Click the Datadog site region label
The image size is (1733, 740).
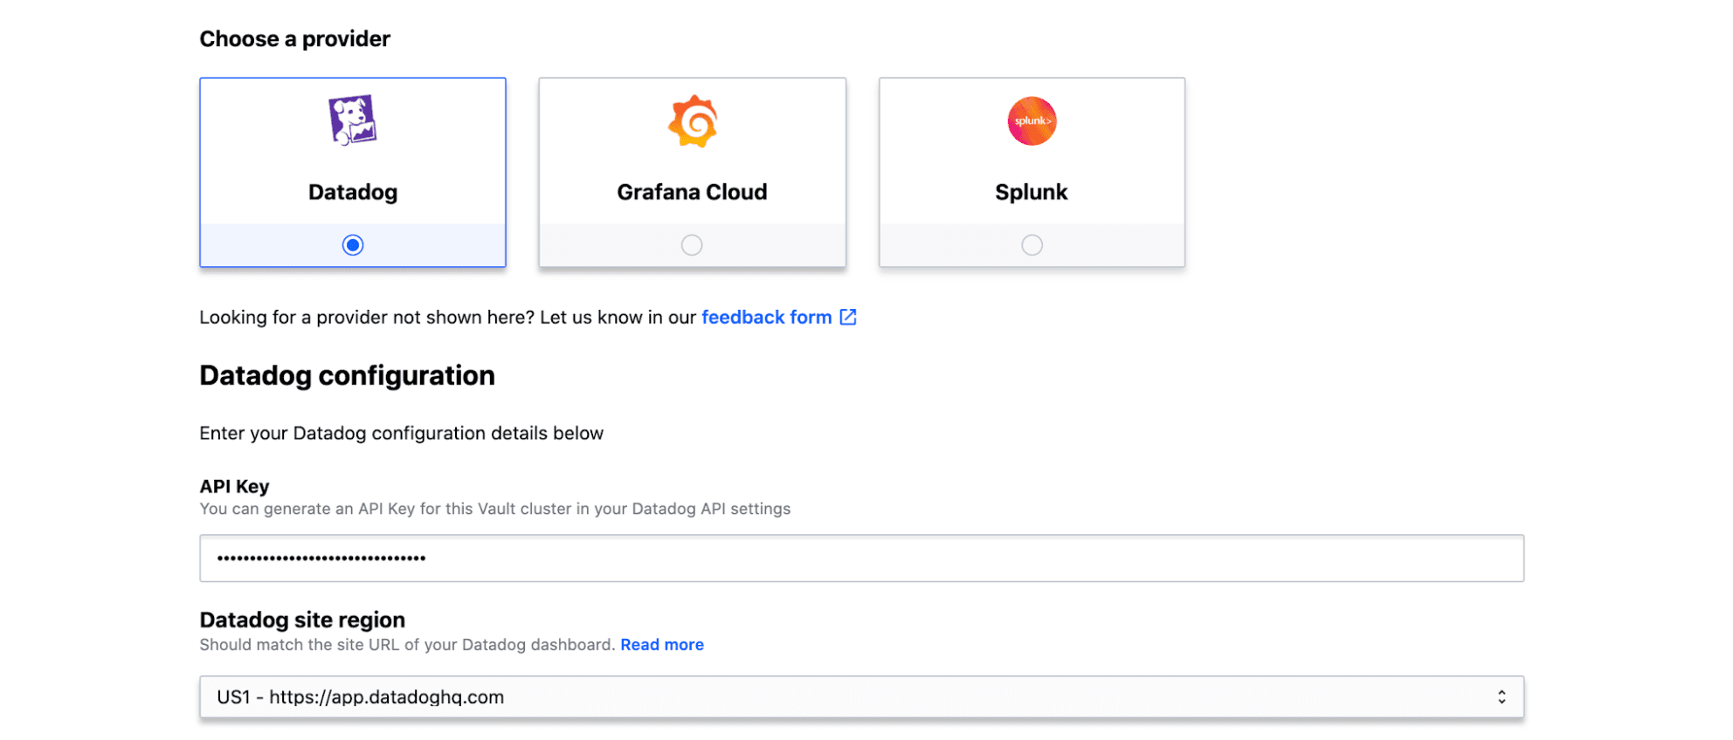pyautogui.click(x=302, y=620)
